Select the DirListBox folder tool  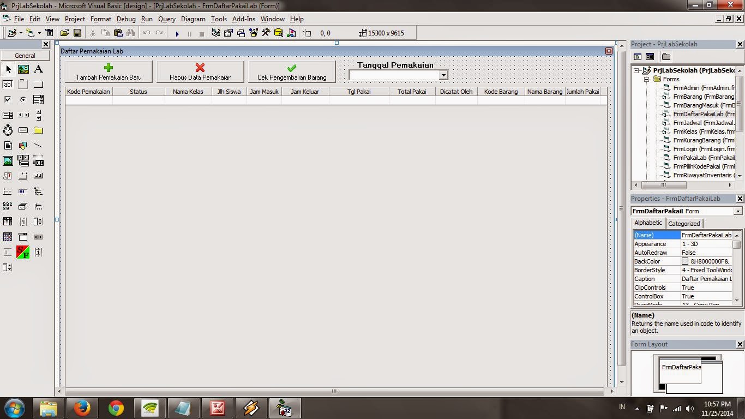pos(38,130)
